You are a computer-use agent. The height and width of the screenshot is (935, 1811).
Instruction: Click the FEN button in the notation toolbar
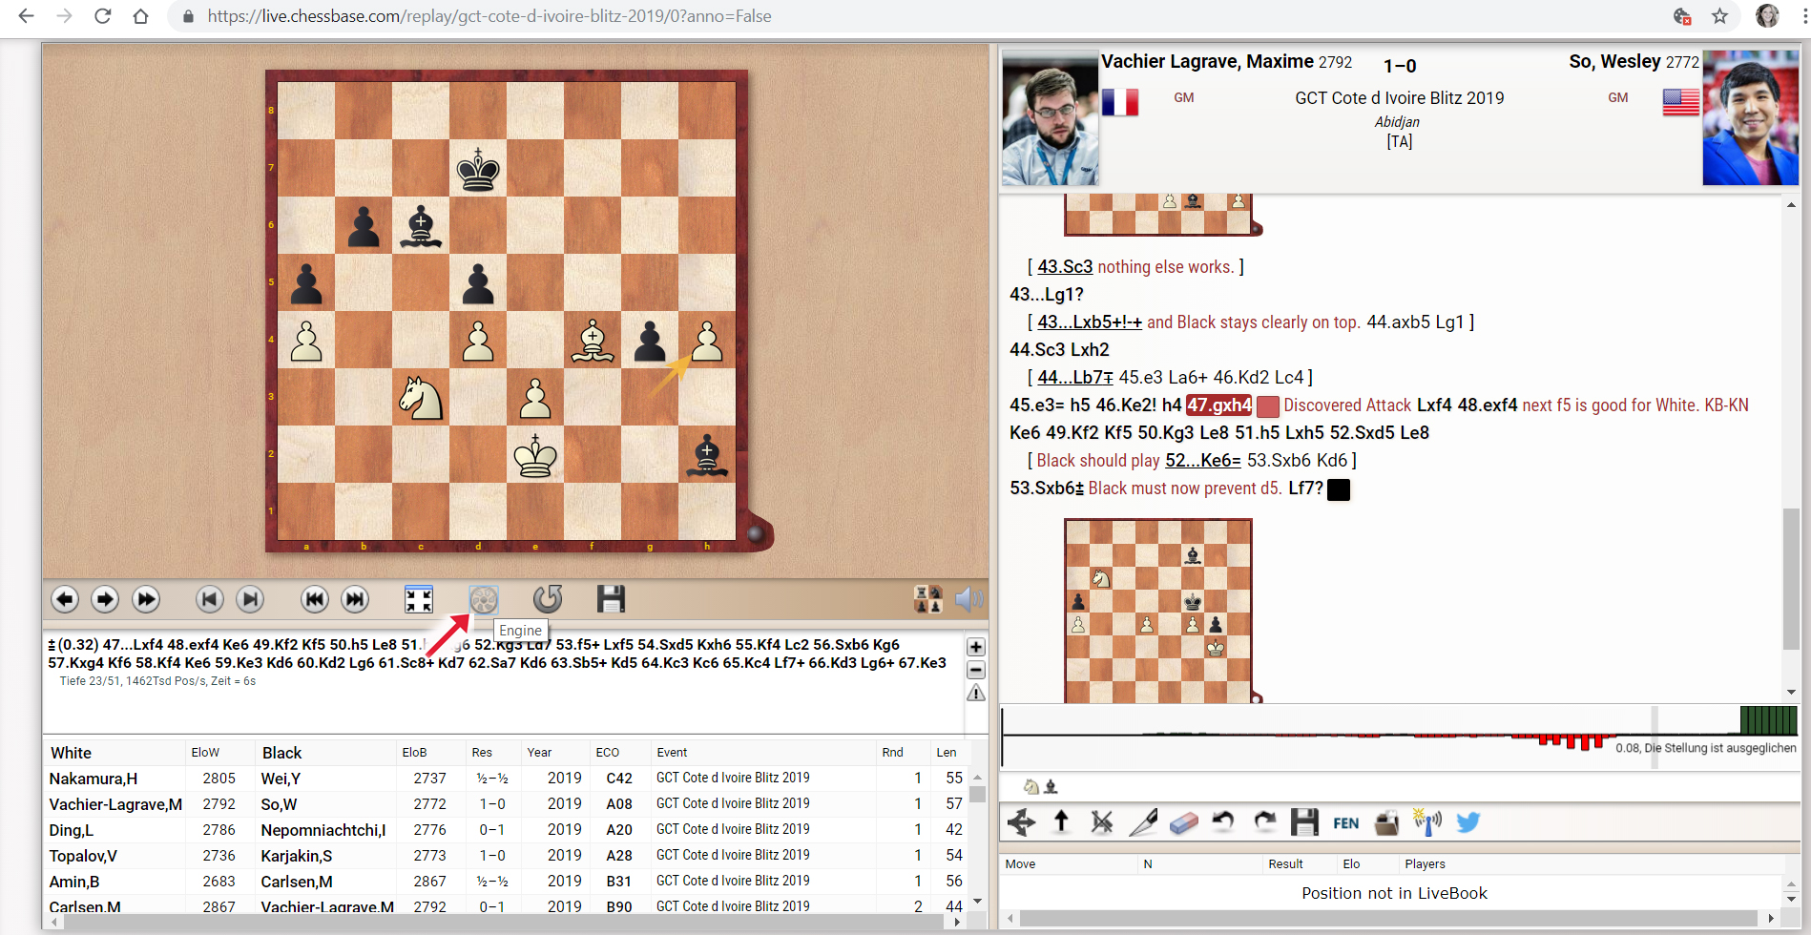pyautogui.click(x=1345, y=822)
